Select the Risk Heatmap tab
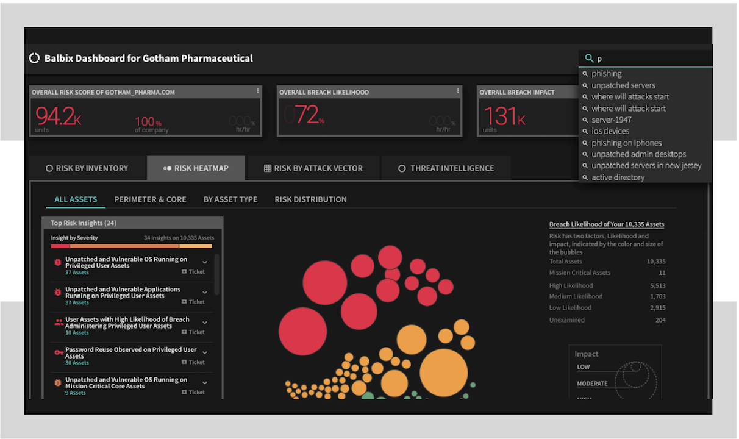Viewport: 739px width, 439px height. click(196, 168)
